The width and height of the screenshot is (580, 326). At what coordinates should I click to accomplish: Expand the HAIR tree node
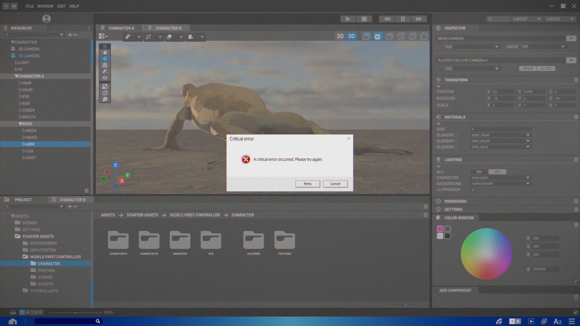click(x=20, y=83)
